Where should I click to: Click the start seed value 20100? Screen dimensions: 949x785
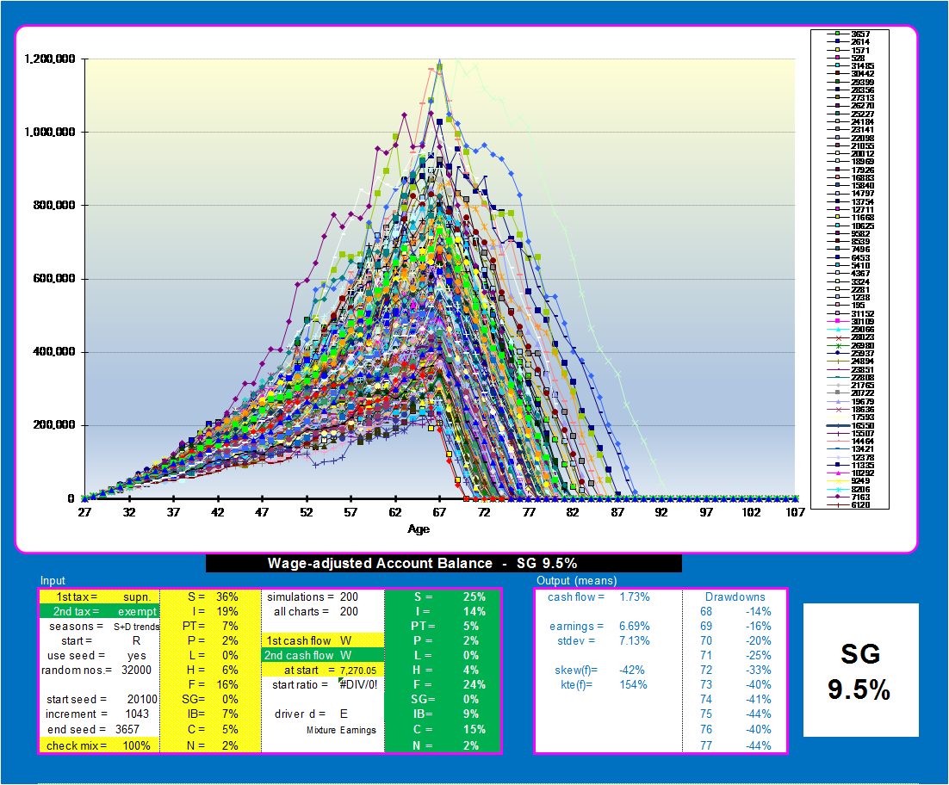coord(142,699)
